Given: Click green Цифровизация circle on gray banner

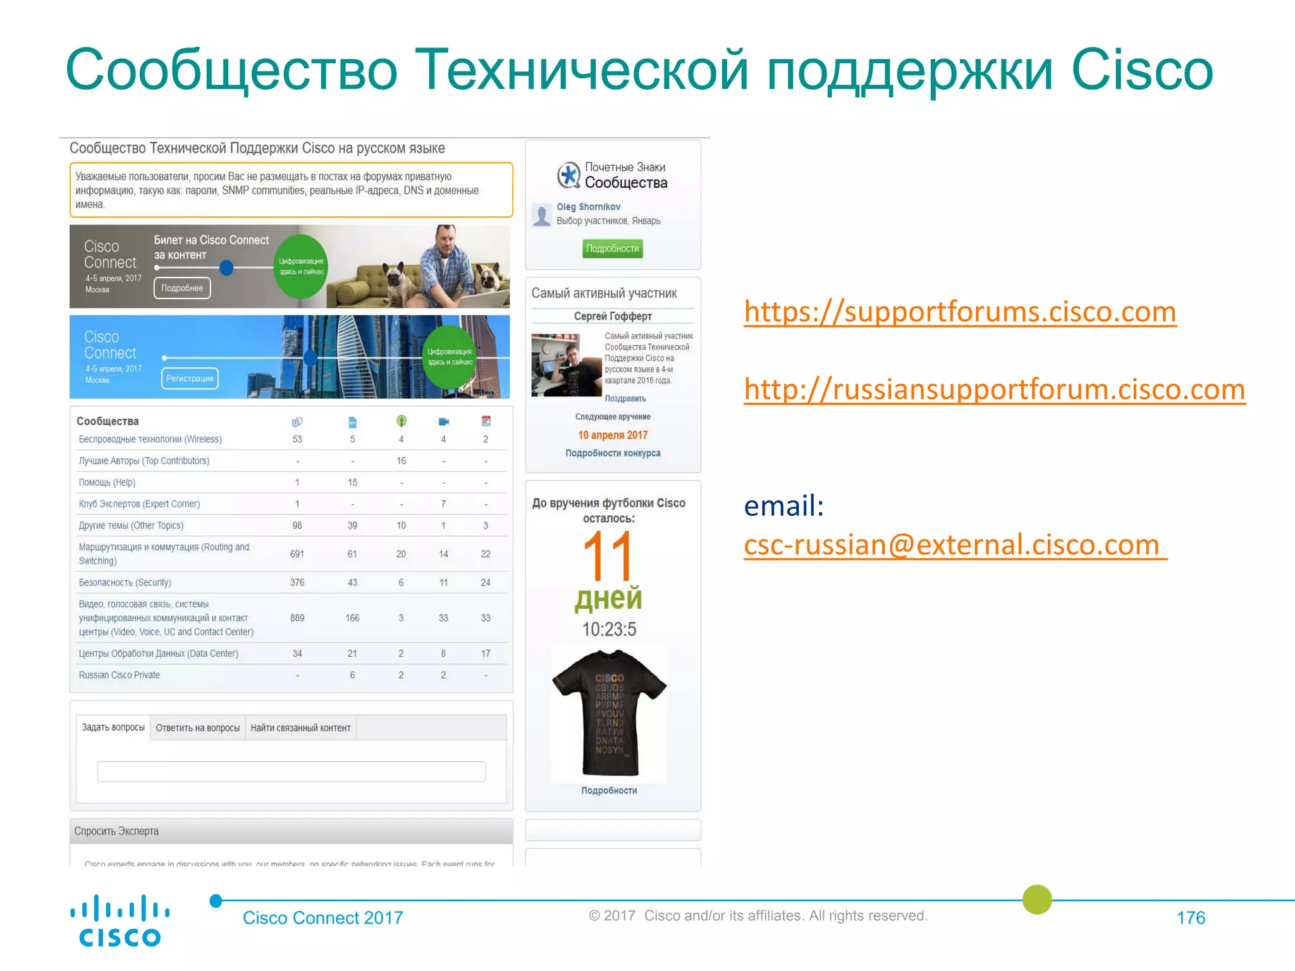Looking at the screenshot, I should 301,267.
